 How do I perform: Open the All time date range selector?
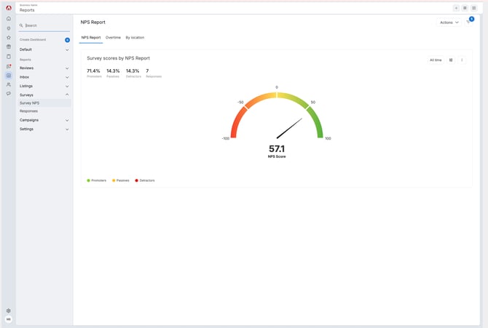(x=436, y=60)
